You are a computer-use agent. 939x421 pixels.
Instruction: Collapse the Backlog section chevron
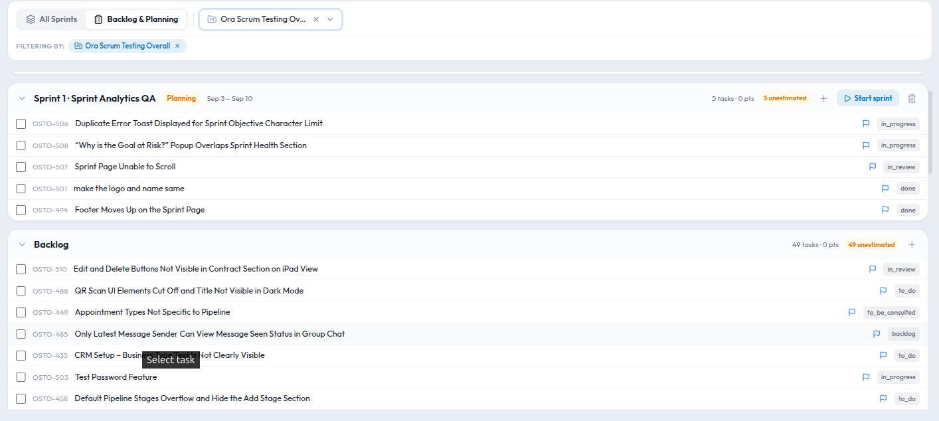[x=22, y=244]
